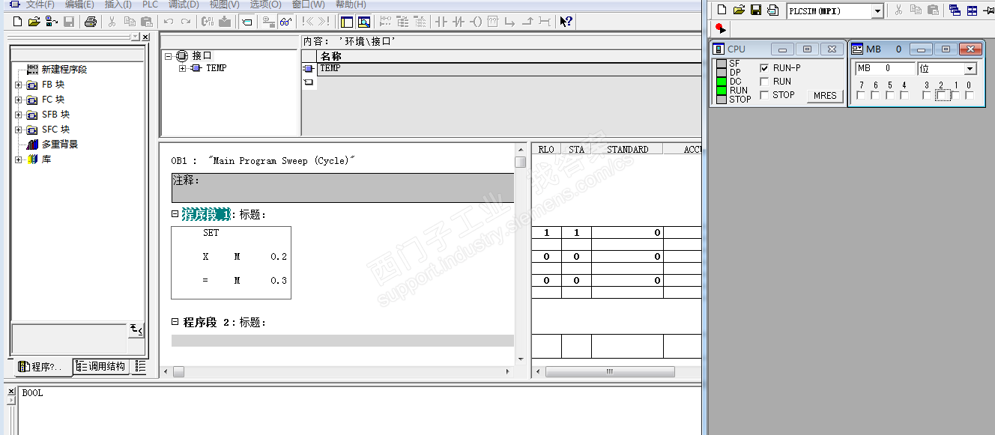This screenshot has height=435, width=995.
Task: Expand the TEMP node in interface tree
Action: point(182,68)
